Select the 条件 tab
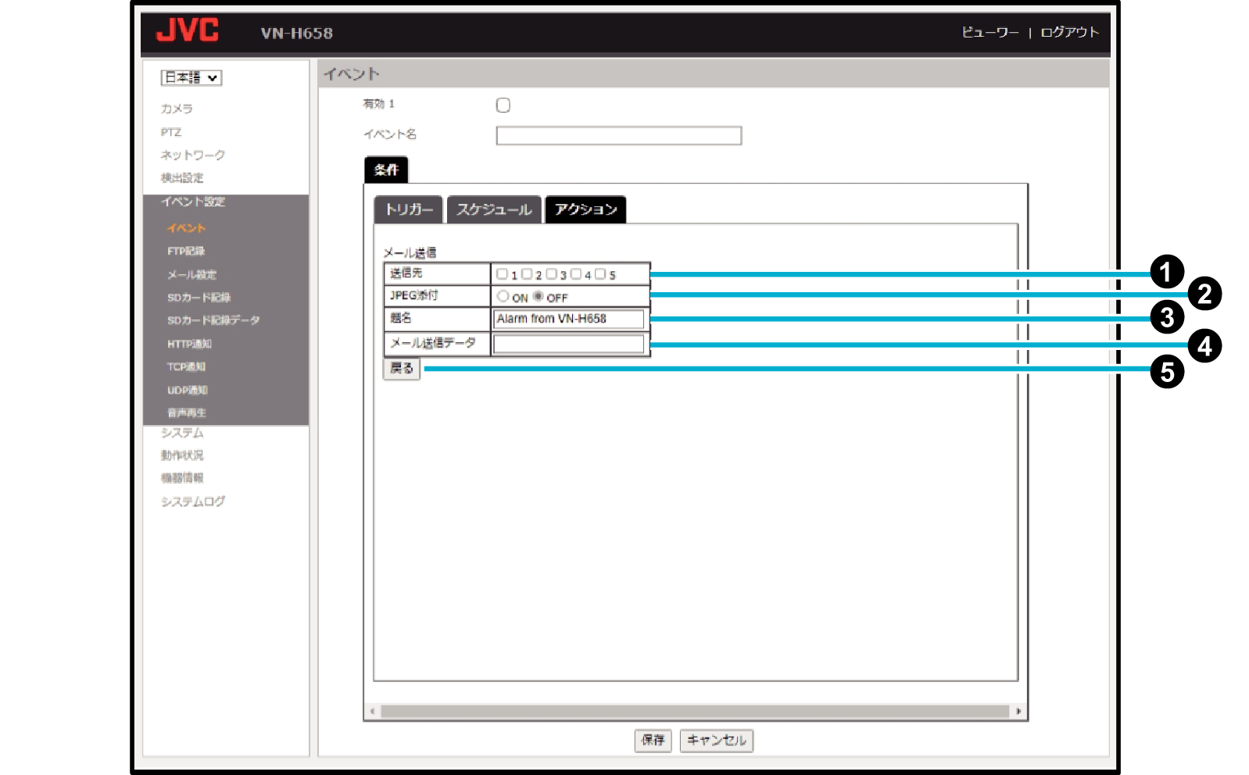This screenshot has width=1249, height=775. tap(386, 170)
